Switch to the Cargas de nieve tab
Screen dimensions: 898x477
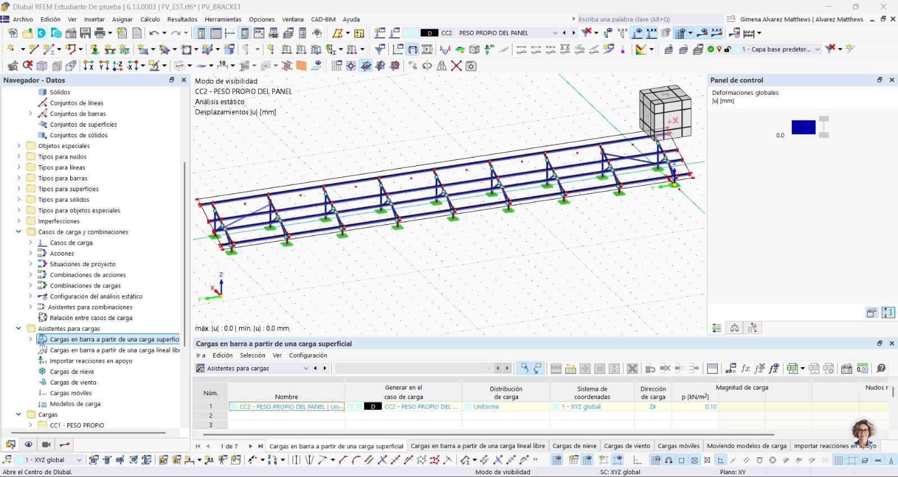click(x=574, y=446)
